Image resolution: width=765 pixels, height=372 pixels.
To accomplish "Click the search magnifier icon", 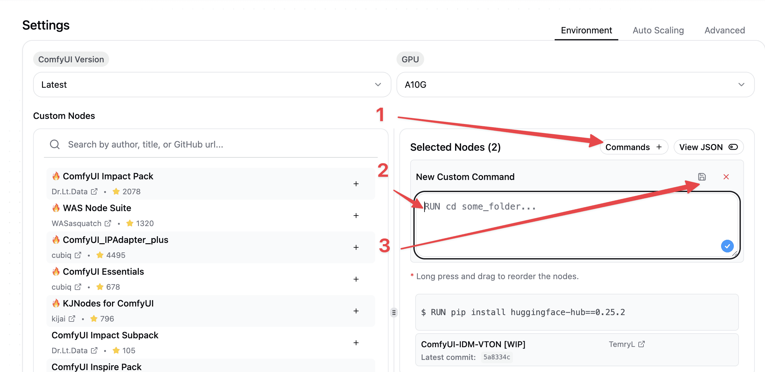I will pos(55,144).
